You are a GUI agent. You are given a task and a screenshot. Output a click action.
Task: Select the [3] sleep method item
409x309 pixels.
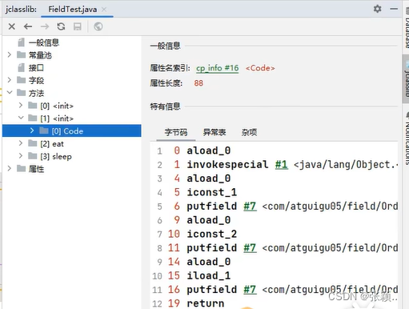coord(56,156)
